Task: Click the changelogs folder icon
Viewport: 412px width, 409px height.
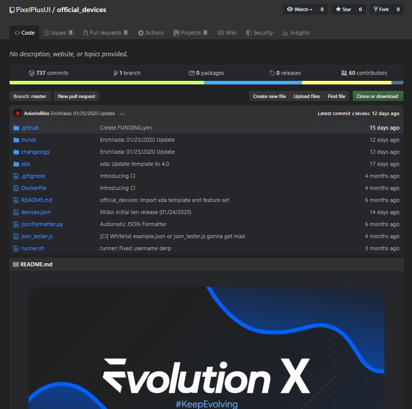Action: coord(16,152)
